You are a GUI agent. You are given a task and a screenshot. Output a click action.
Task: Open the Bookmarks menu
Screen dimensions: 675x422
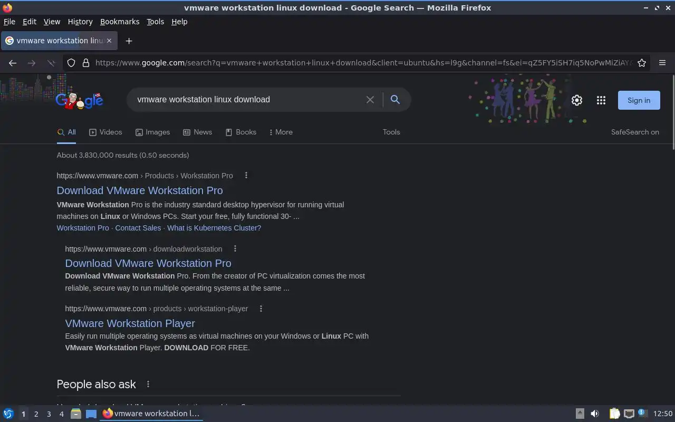click(x=120, y=22)
